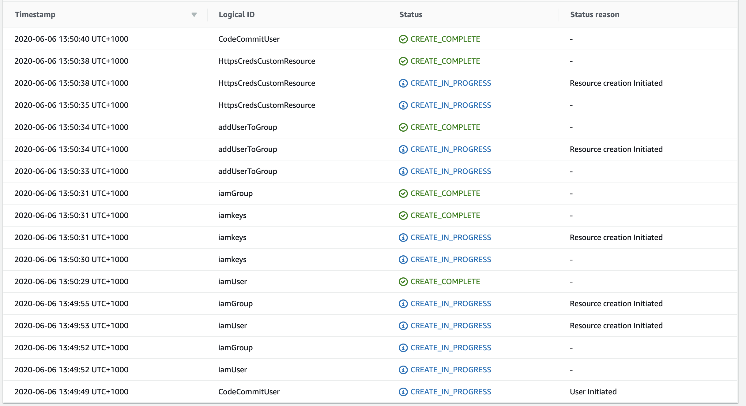The height and width of the screenshot is (406, 746).
Task: Click info icon in CodeCommitUser 13:49:49 row
Action: click(x=403, y=392)
